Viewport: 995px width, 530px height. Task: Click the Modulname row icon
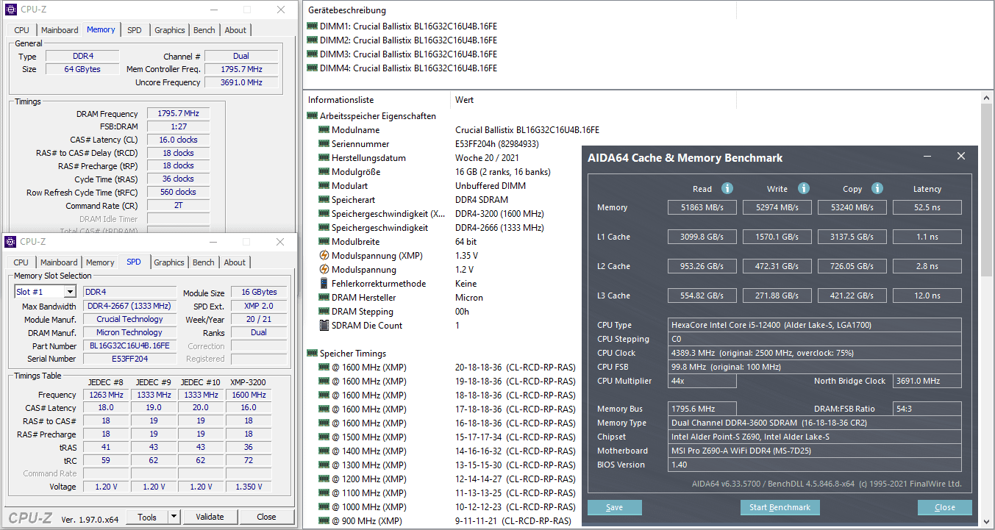(324, 130)
